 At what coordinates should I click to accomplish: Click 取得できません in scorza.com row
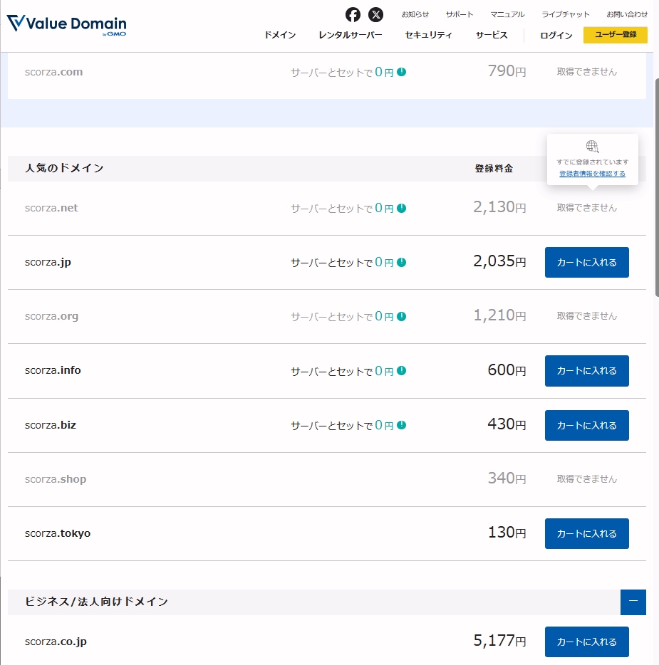(x=587, y=72)
